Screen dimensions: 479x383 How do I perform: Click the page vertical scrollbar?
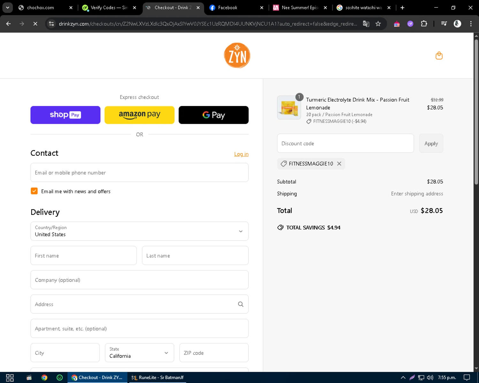tap(476, 112)
